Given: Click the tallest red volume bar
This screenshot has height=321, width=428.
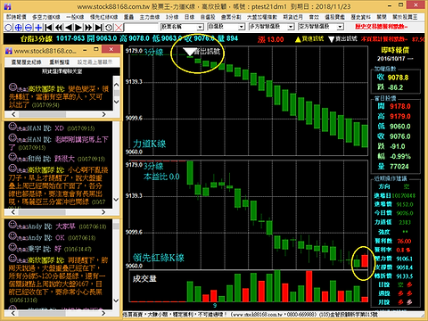Looking at the screenshot, I should pos(309,286).
